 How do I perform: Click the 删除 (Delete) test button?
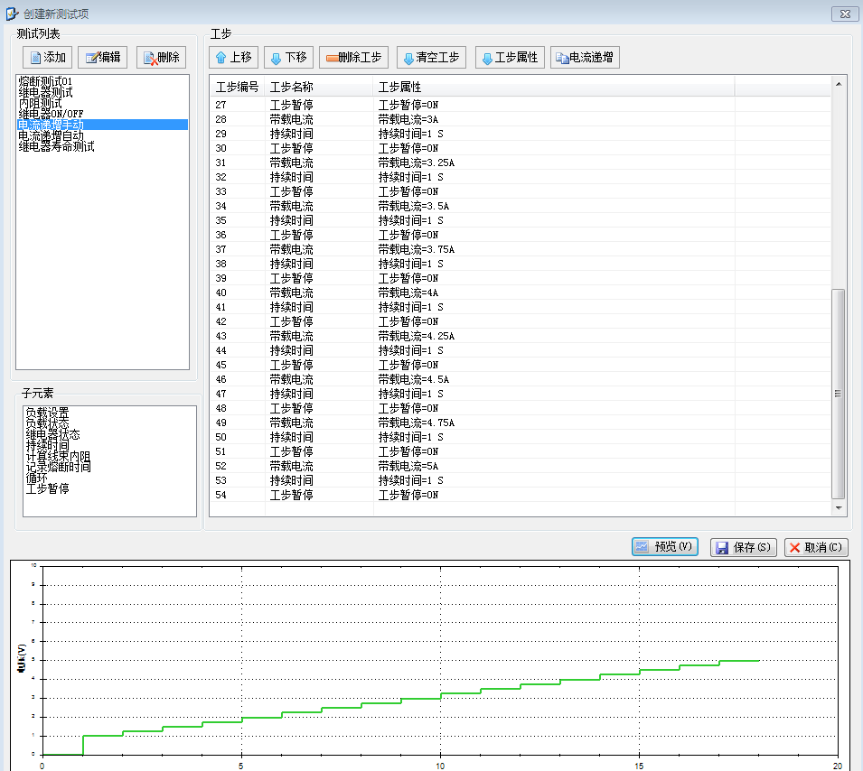pos(161,57)
